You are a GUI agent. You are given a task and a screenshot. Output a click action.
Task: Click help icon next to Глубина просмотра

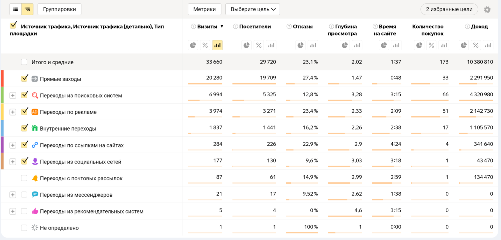(x=331, y=26)
